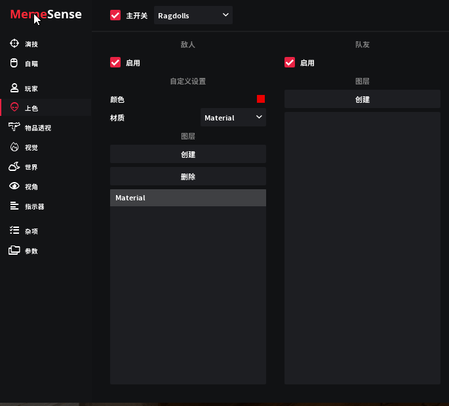Click the eye icon for 视角
Screen dimensions: 449x406
click(14, 187)
